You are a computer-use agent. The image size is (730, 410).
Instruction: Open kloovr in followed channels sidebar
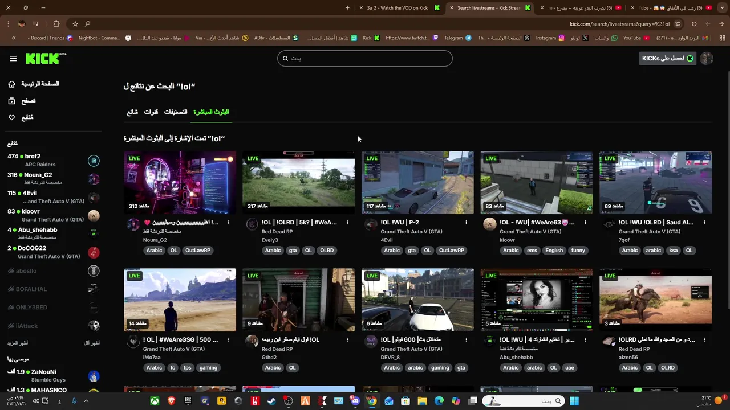point(53,215)
